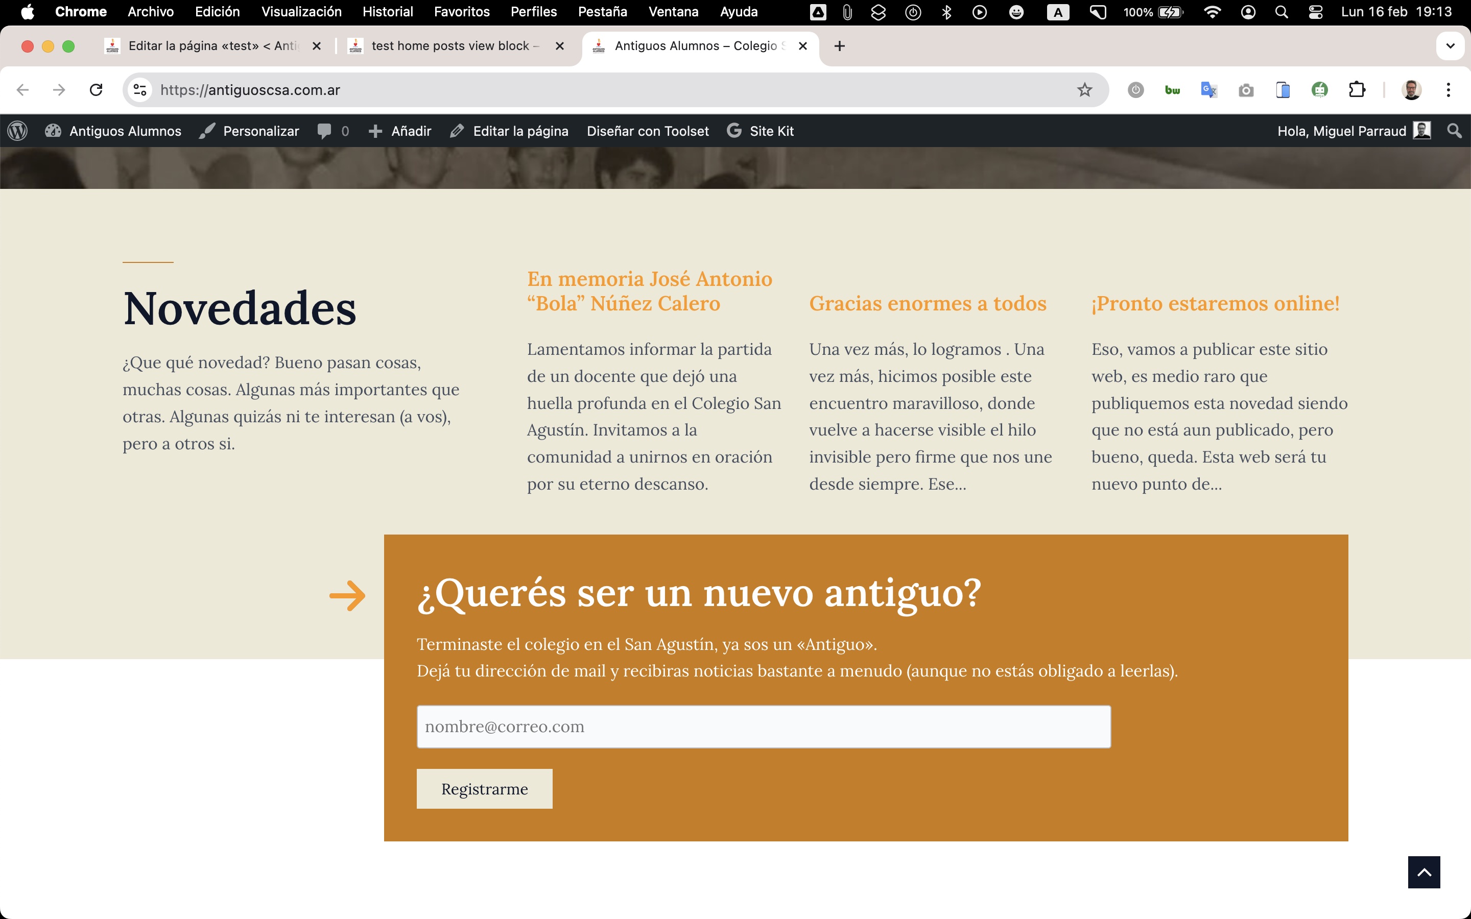This screenshot has width=1471, height=919.
Task: Click the Google Translate extension icon
Action: pyautogui.click(x=1208, y=90)
